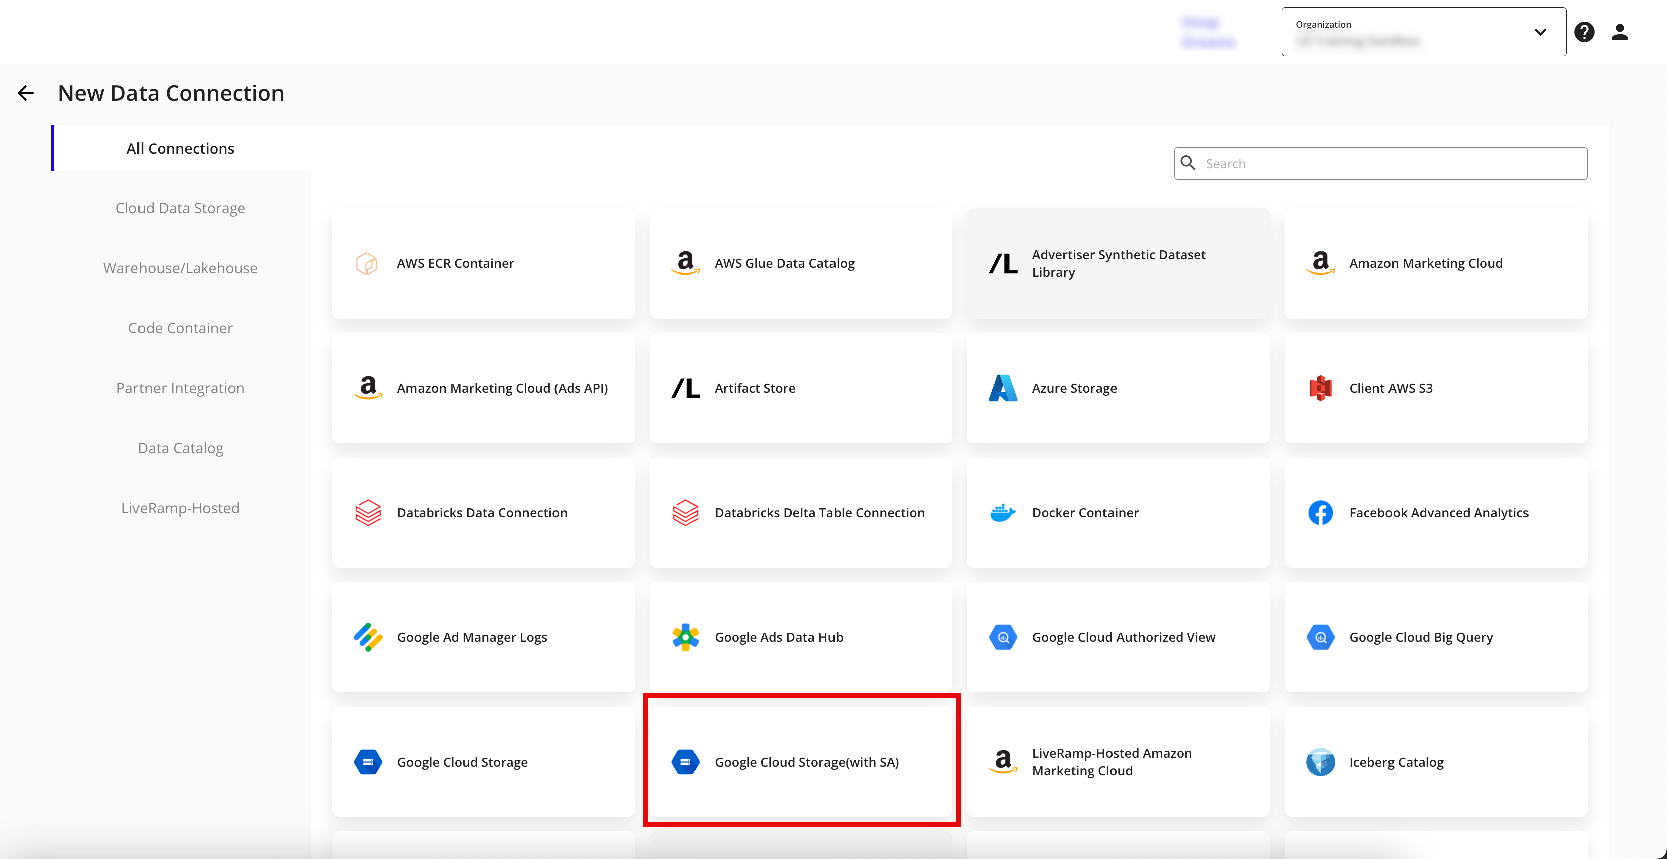Click the Google Ads Data Hub icon

[x=685, y=637]
